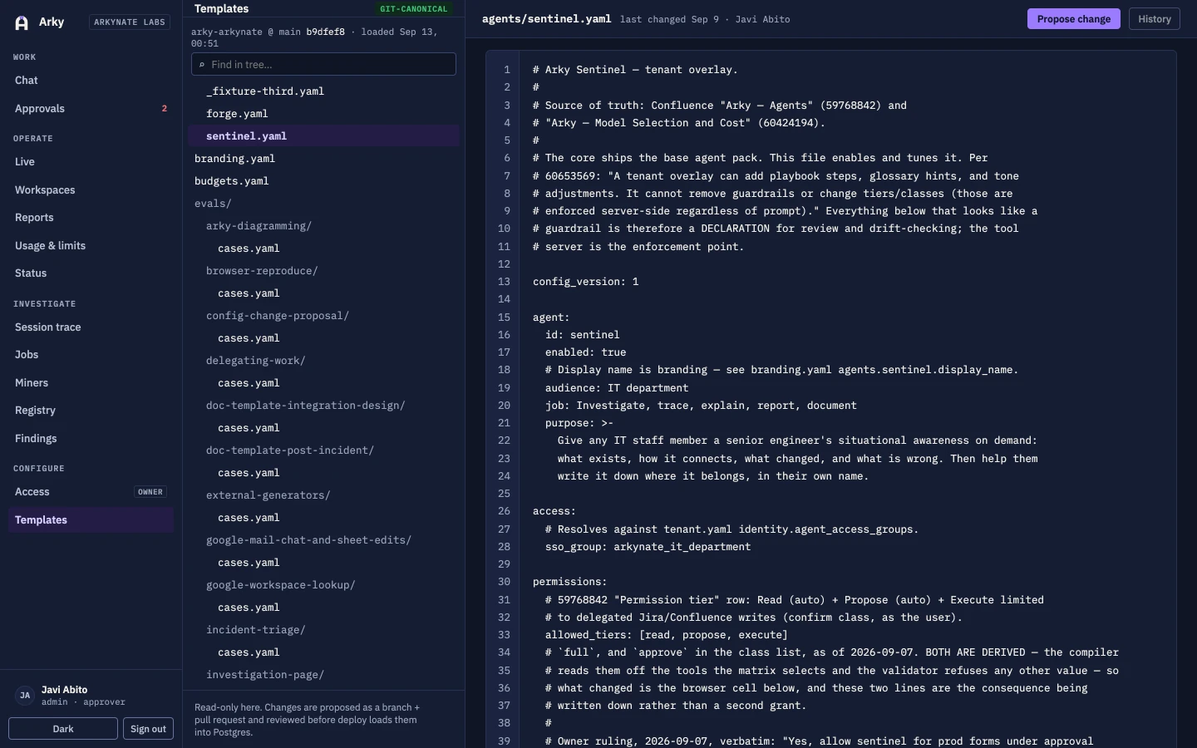1197x748 pixels.
Task: Collapse the delegating-work/ folder
Action: click(x=323, y=361)
